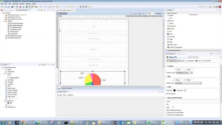This screenshot has width=222, height=125.
Task: Select PiechartExample.jrxml in Project Explorer
Action: click(14, 38)
